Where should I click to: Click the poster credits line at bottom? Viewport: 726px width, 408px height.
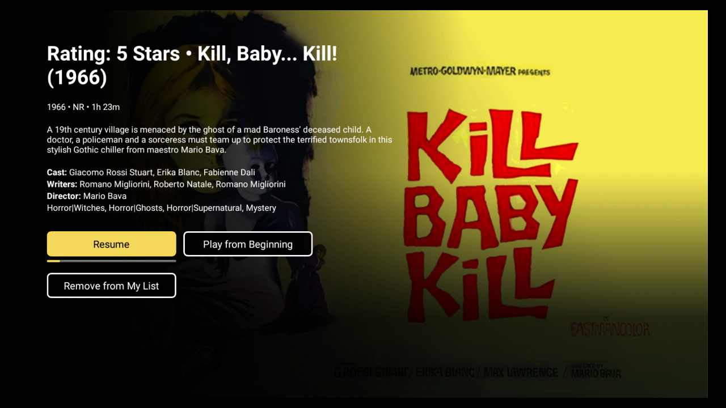(x=477, y=372)
